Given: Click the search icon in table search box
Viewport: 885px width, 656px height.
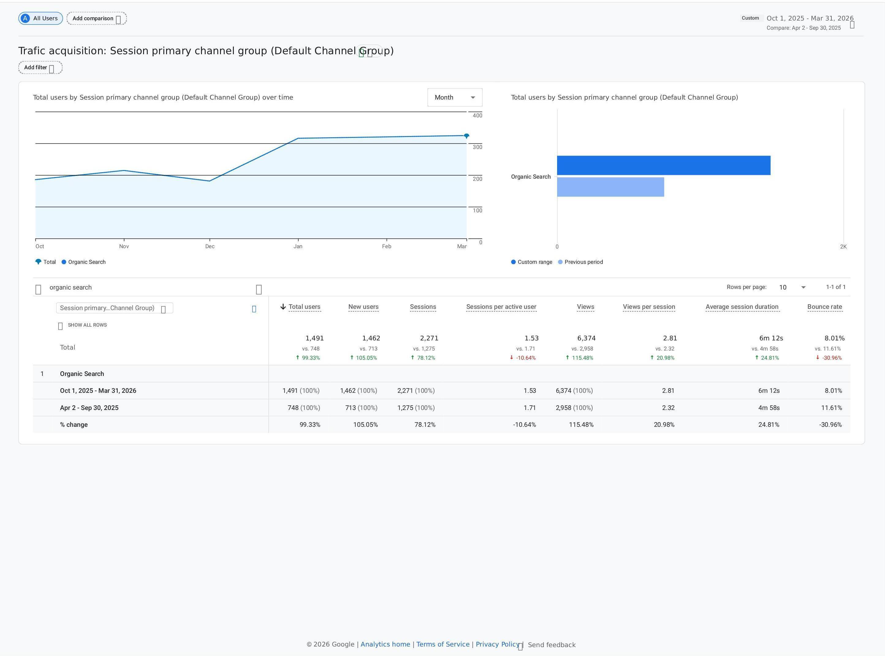Looking at the screenshot, I should (x=39, y=290).
